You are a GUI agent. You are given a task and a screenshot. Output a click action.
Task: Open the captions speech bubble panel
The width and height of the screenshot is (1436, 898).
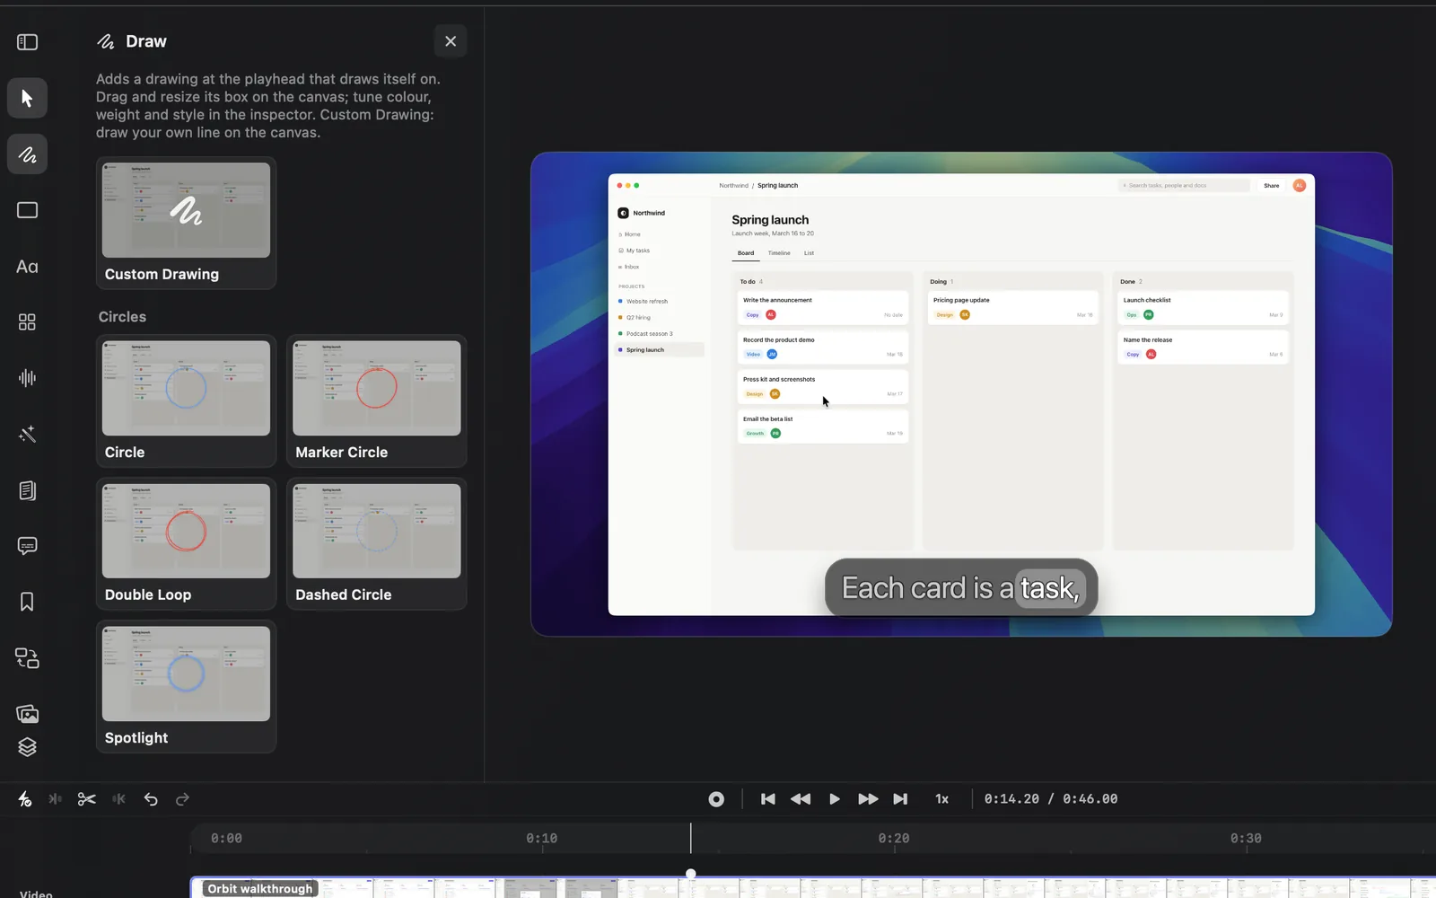[27, 546]
